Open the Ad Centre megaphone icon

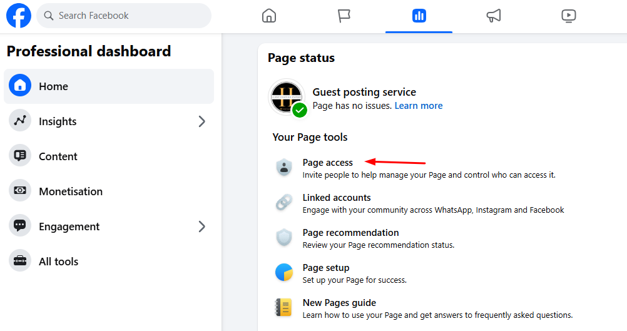click(x=494, y=16)
